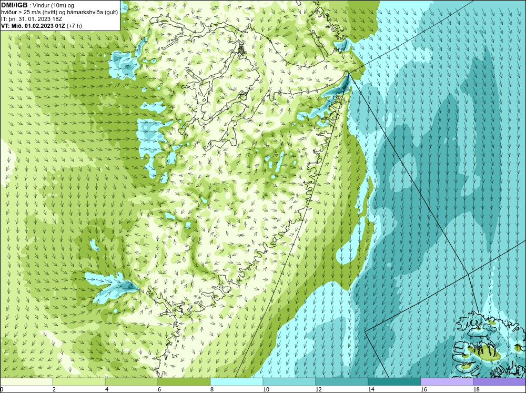
Task: Choose the 16–18 m/s light purple legend swatch
Action: (447, 381)
